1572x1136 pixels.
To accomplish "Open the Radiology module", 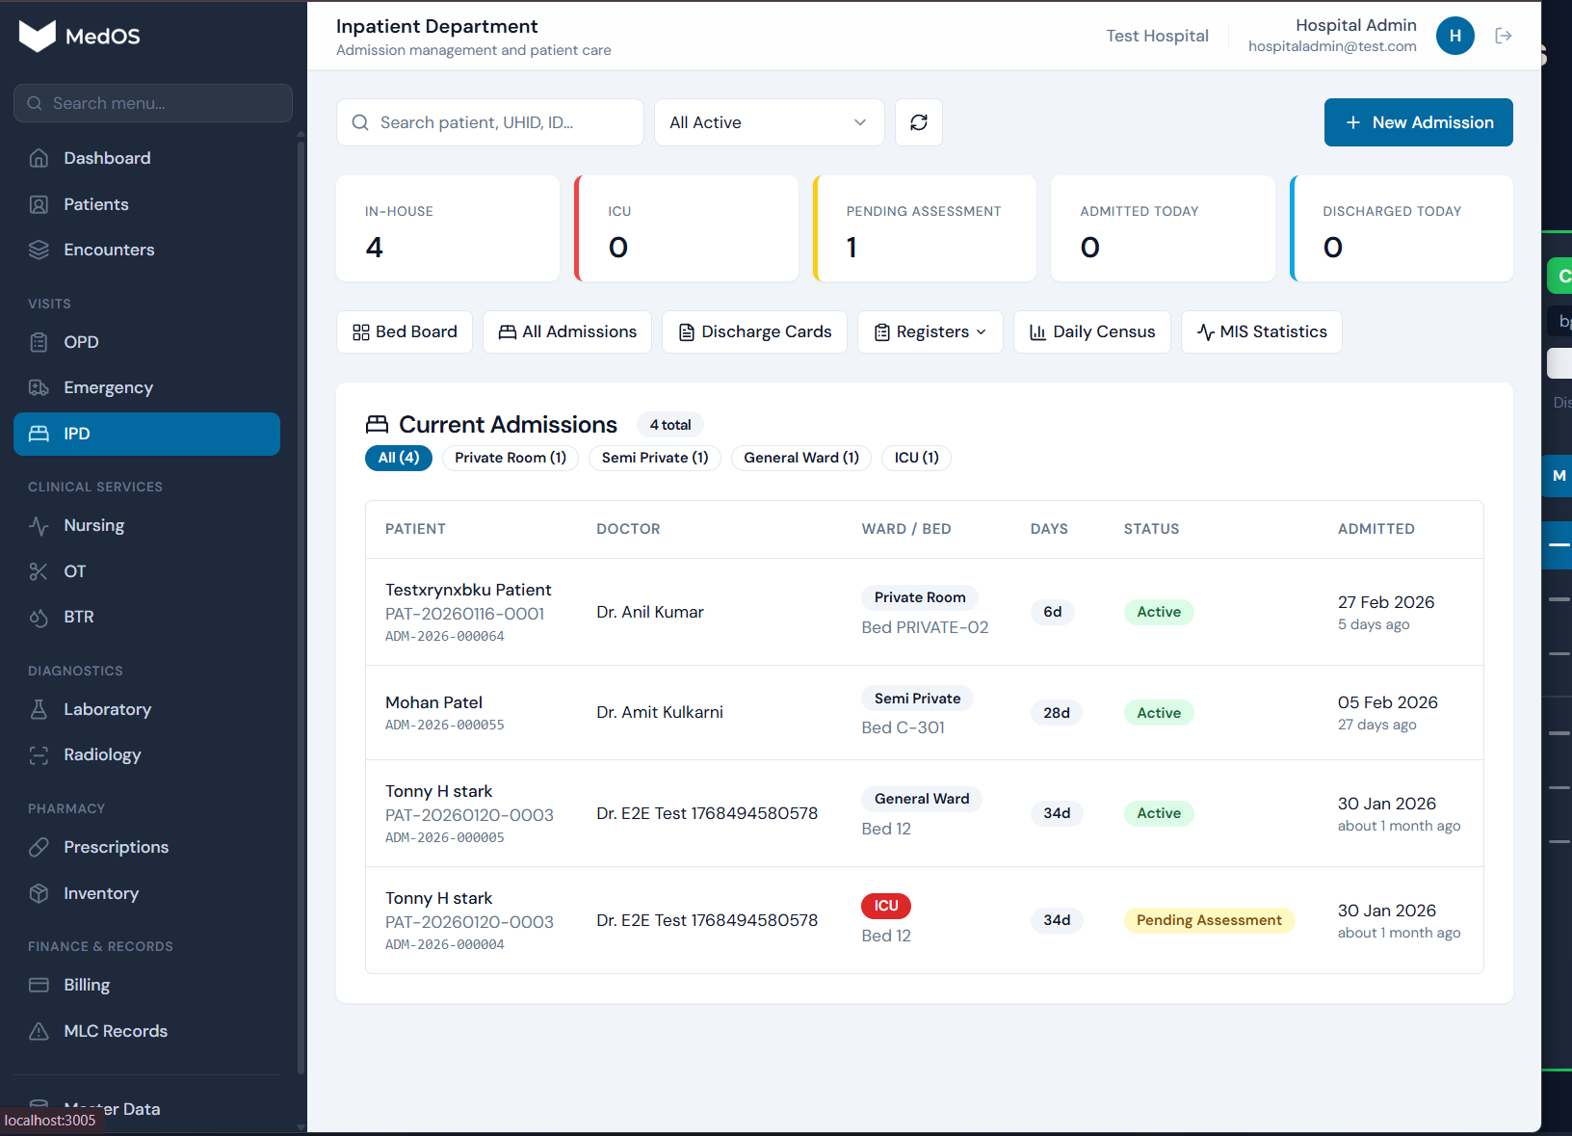I will [103, 754].
